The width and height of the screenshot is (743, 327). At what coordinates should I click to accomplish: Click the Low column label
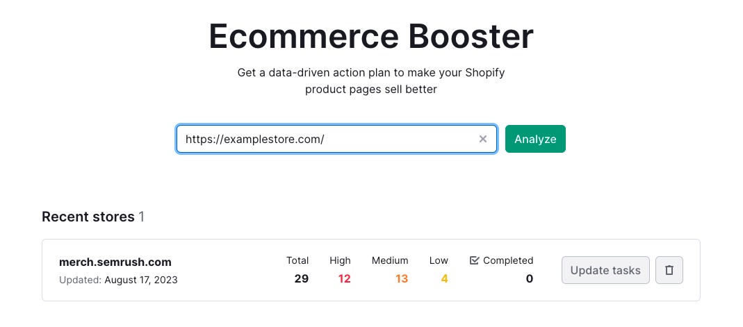439,260
